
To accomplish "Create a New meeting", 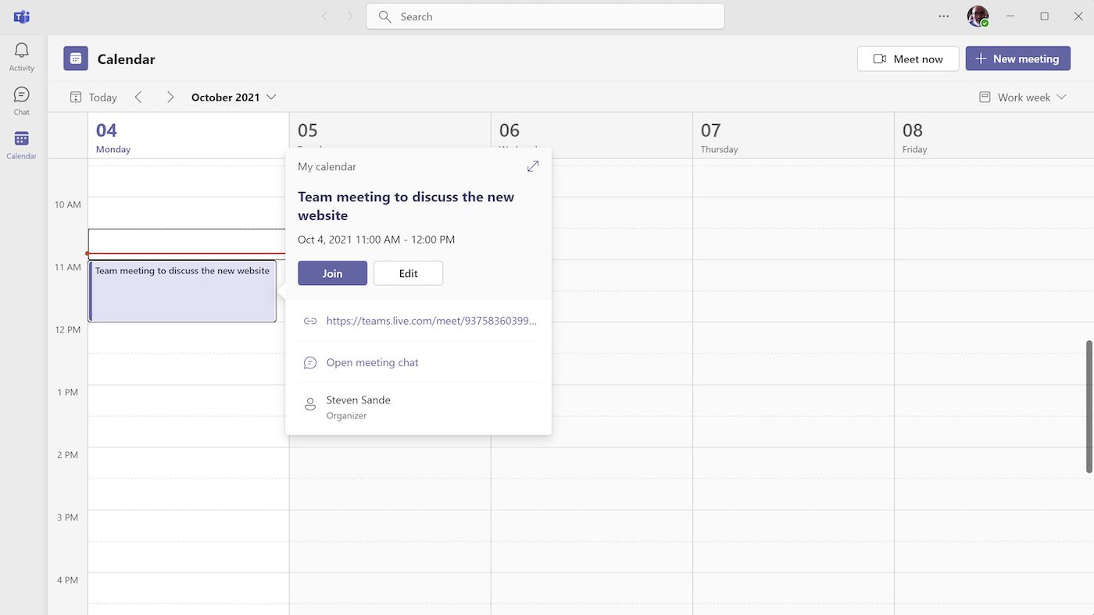I will click(1017, 59).
